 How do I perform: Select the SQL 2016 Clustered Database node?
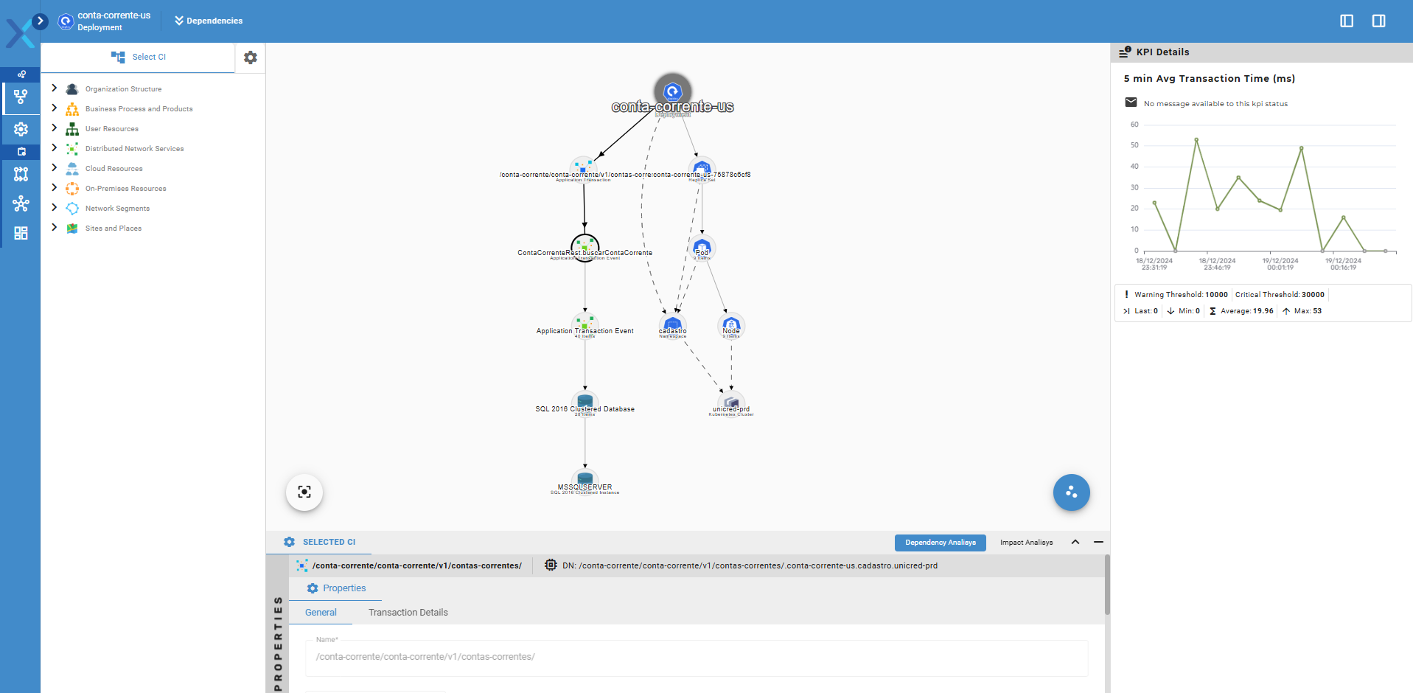point(585,402)
